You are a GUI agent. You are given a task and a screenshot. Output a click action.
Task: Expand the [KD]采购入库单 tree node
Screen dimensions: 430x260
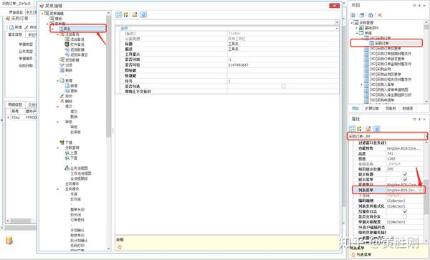361,85
